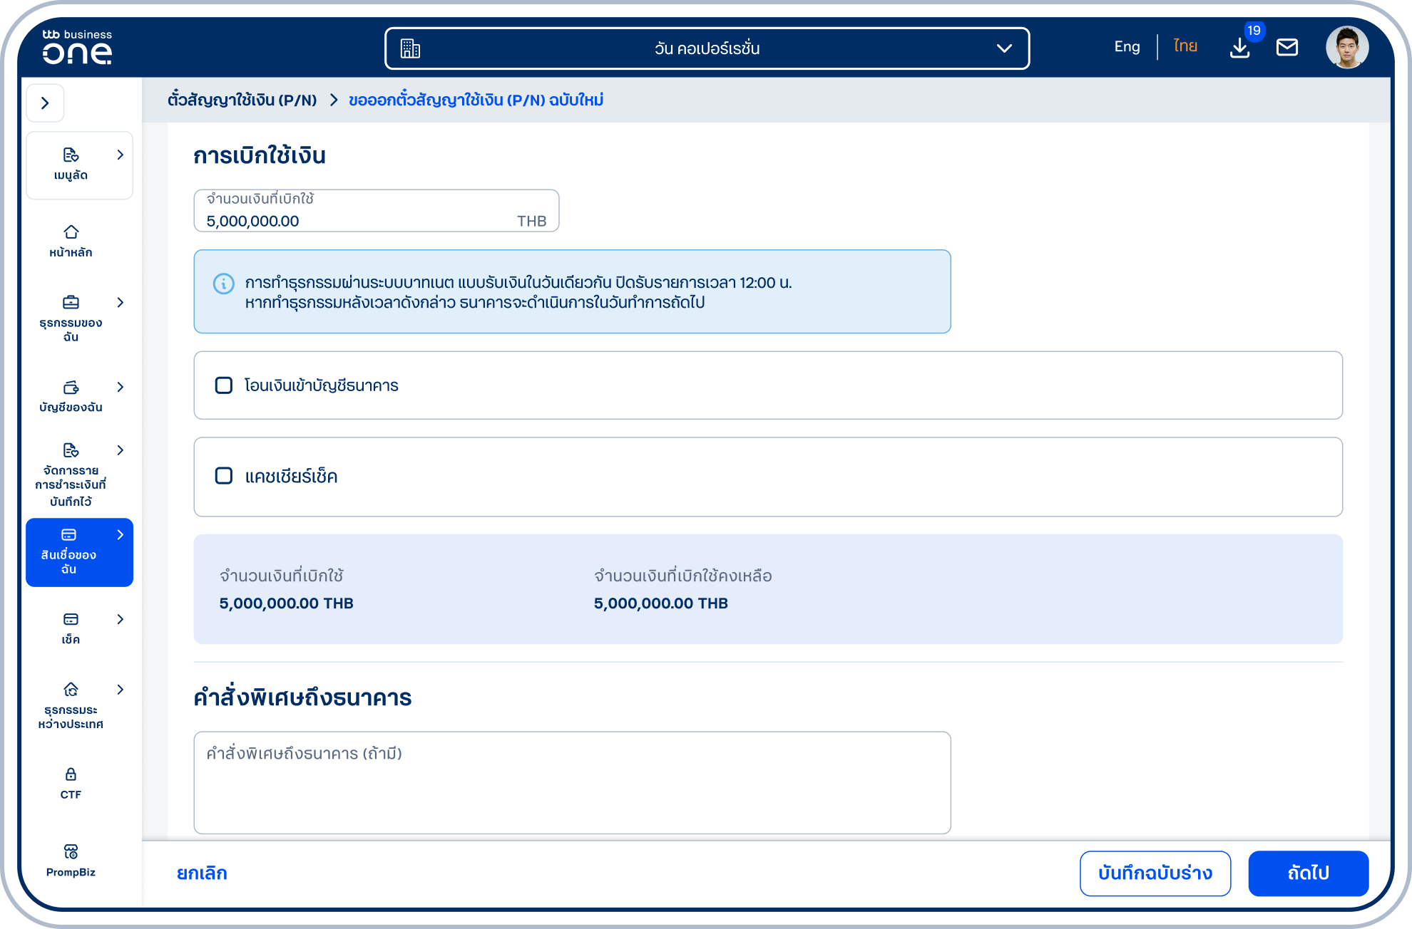
Task: Expand the ธุรกรรมของฉัน submenu chevron
Action: click(x=120, y=303)
